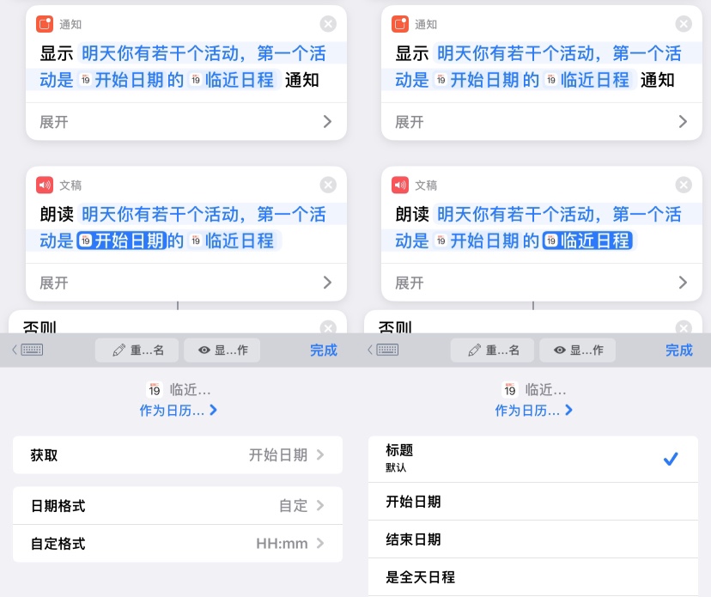This screenshot has height=597, width=711.
Task: Remove the 通知 action card in right screenshot
Action: [684, 23]
